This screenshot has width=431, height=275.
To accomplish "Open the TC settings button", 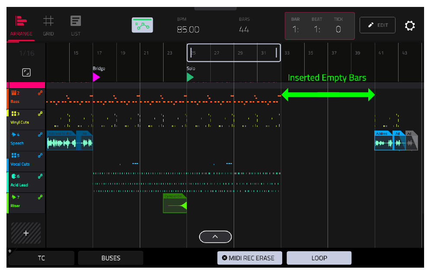I will 42,258.
